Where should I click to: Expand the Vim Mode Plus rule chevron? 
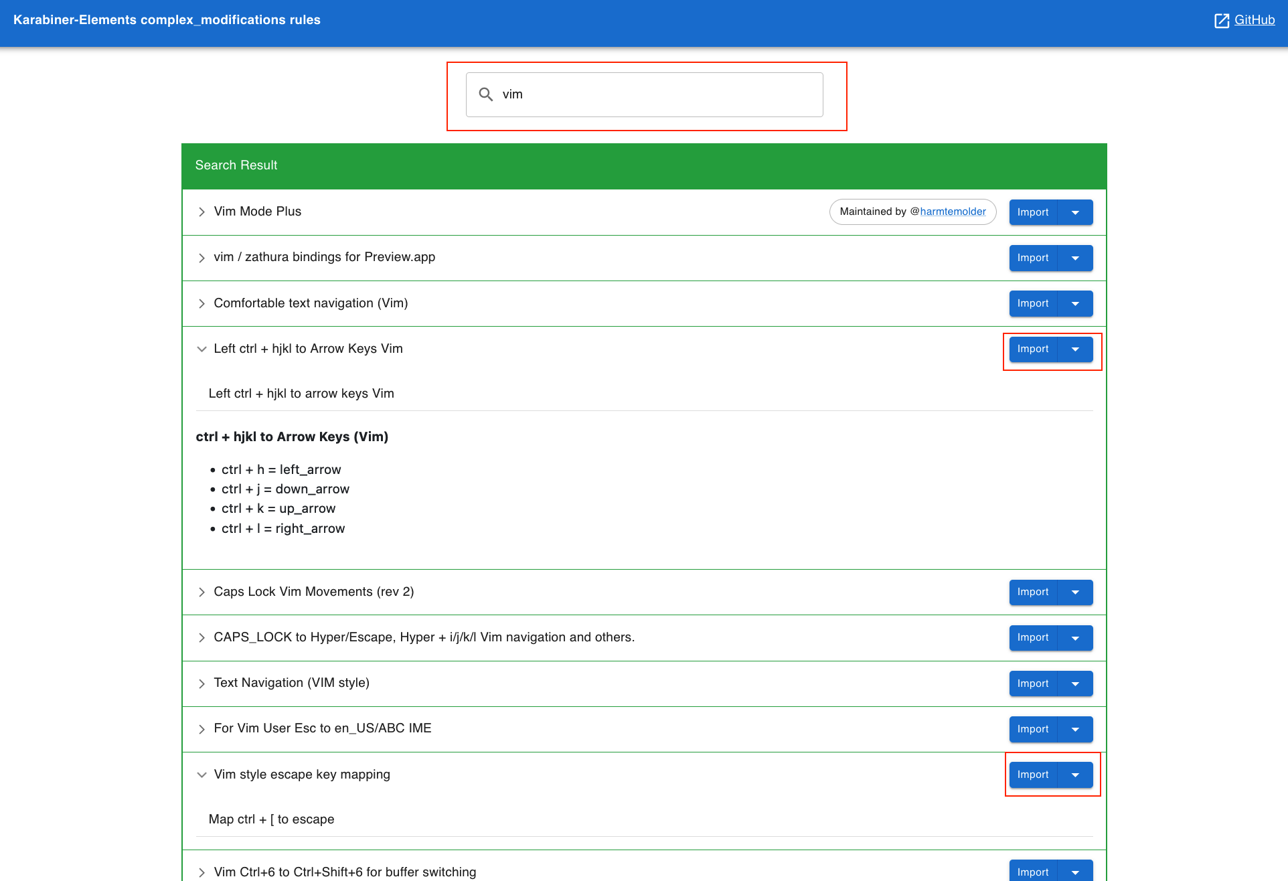(x=202, y=212)
